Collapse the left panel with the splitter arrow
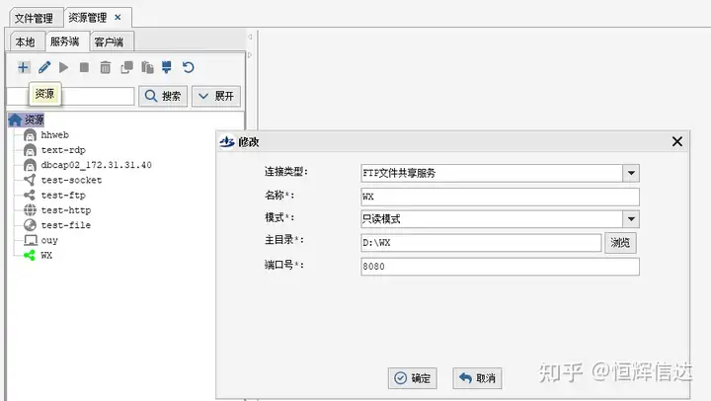The height and width of the screenshot is (401, 711). 250,37
